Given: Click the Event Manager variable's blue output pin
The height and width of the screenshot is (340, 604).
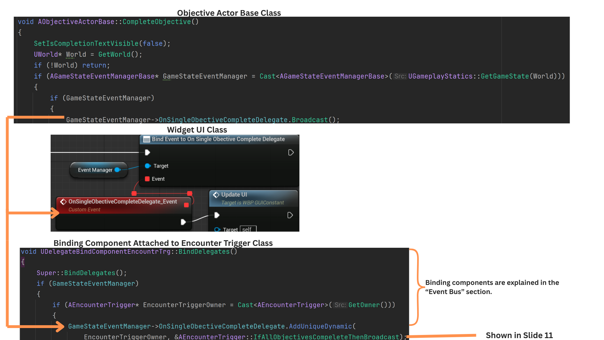Looking at the screenshot, I should (117, 170).
